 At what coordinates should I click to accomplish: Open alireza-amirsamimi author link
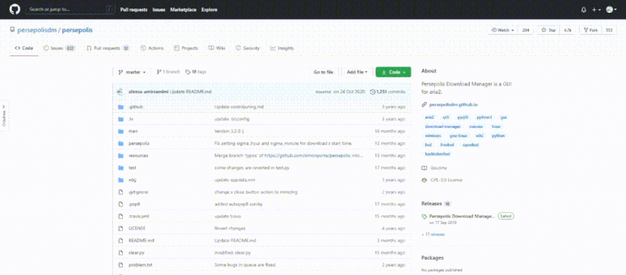pyautogui.click(x=149, y=92)
